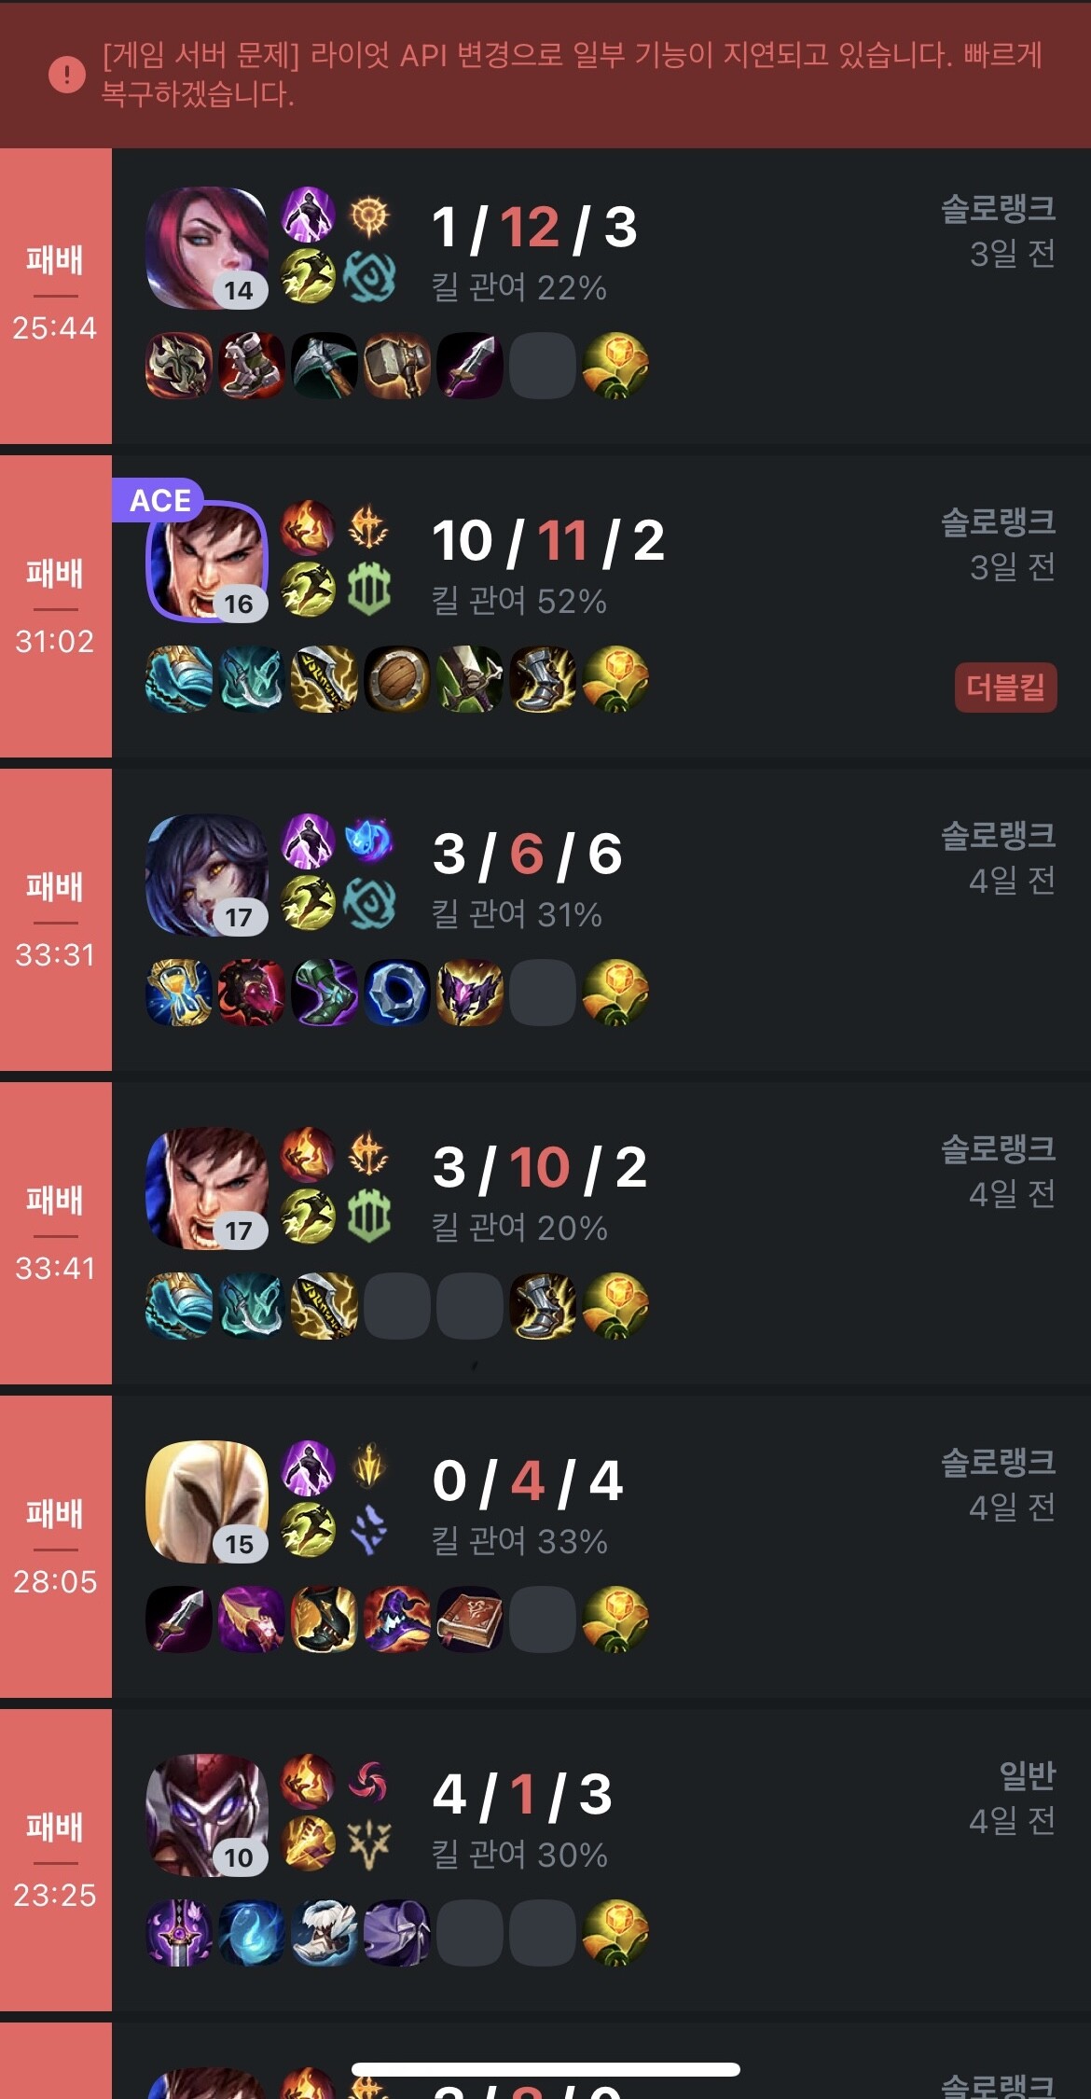This screenshot has height=2099, width=1091.
Task: Tap the warning icon in the red banner
Action: (x=67, y=74)
